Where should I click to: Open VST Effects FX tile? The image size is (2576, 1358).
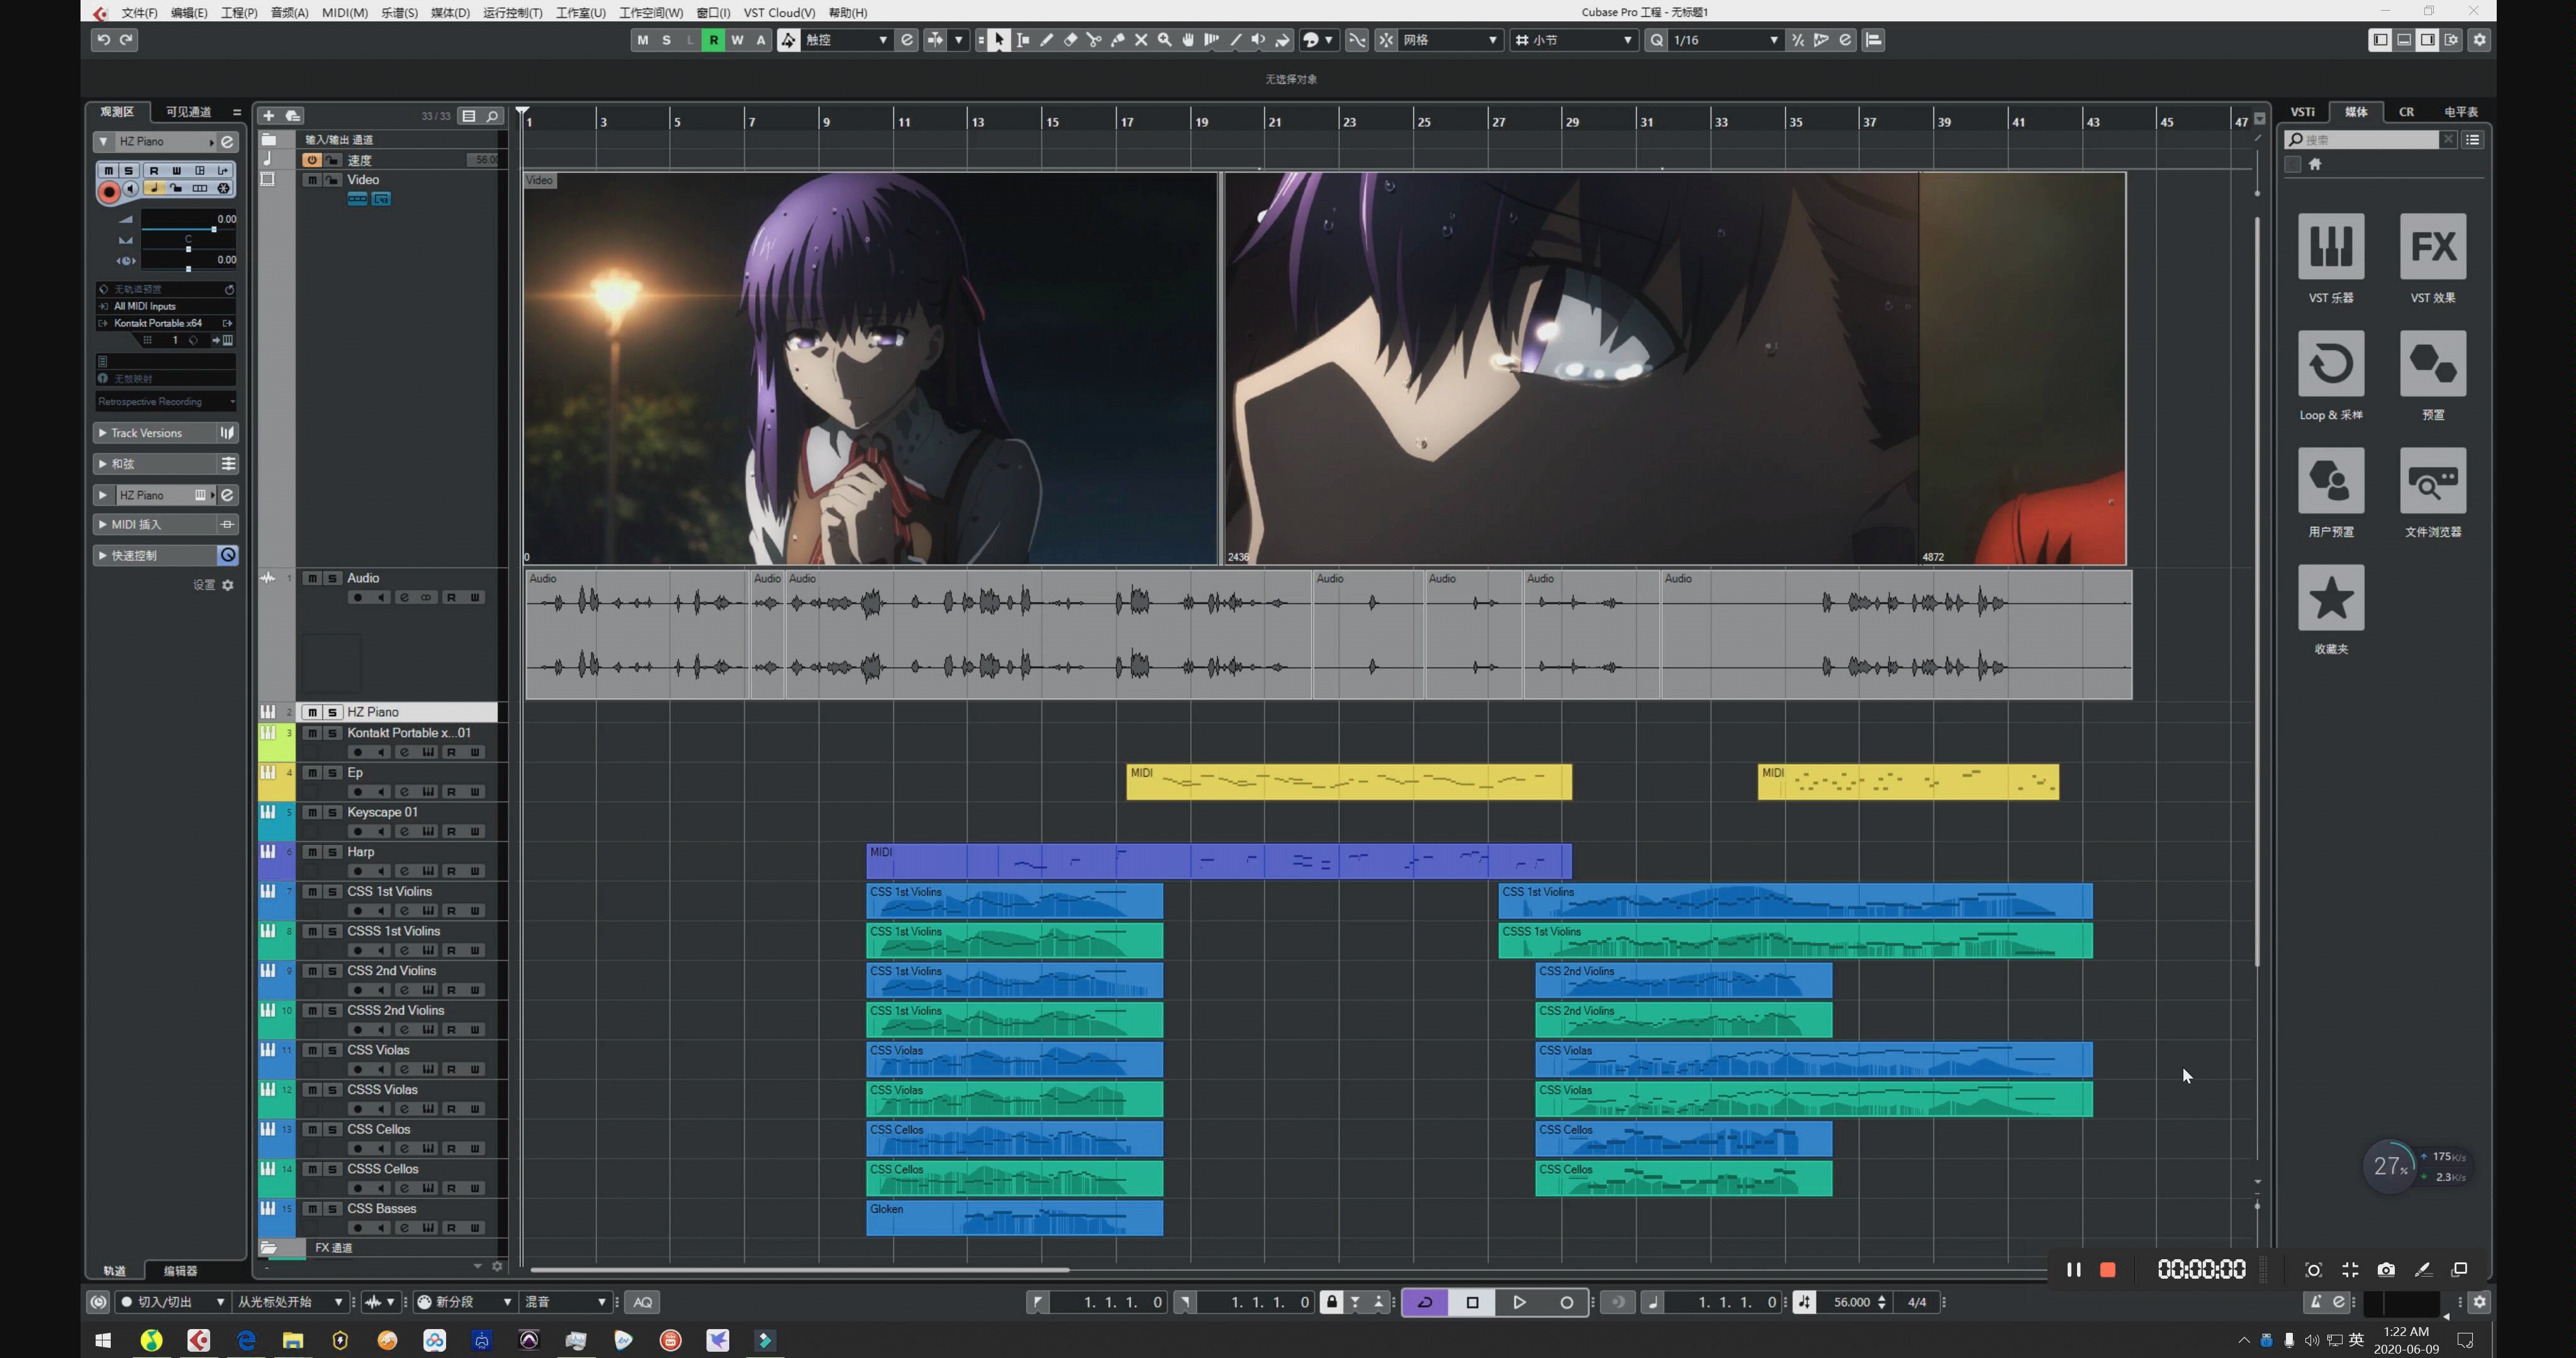tap(2432, 246)
